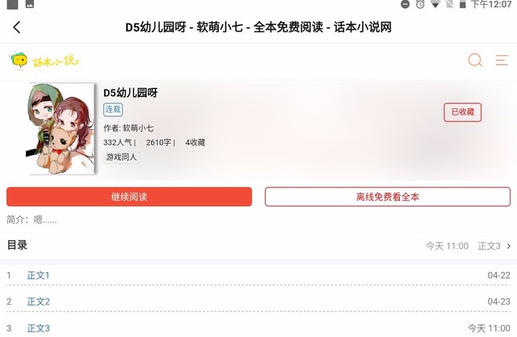517x337 pixels.
Task: Open chapter 正文2
Action: (x=38, y=301)
